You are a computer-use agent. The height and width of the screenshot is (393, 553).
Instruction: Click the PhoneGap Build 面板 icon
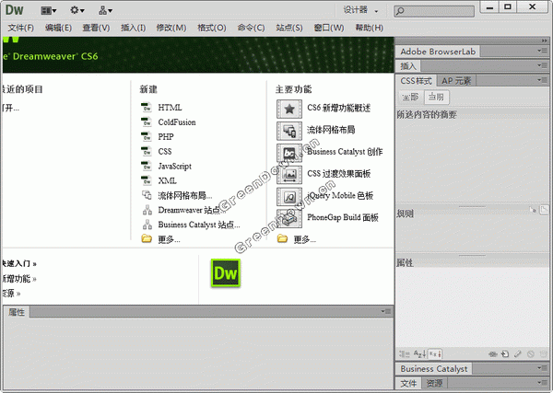289,218
